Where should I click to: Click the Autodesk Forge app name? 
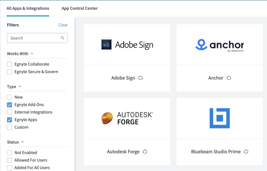pos(123,151)
